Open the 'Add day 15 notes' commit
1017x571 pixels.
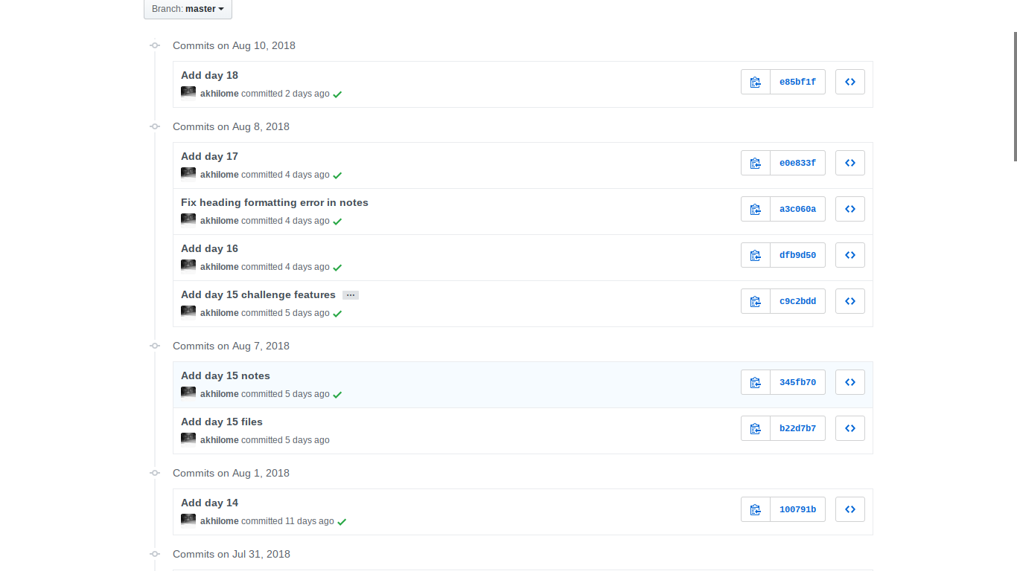coord(225,375)
